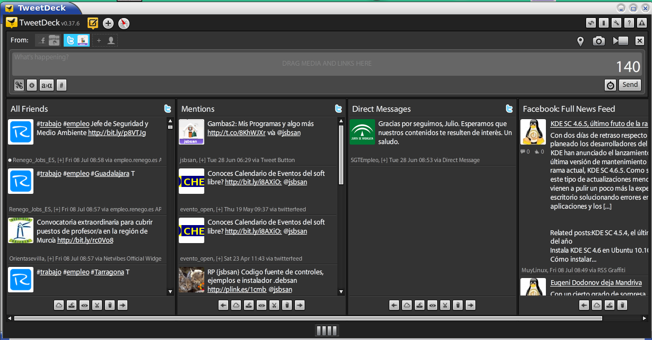Clear All Friends column with trash icon
The image size is (652, 340).
coord(110,305)
